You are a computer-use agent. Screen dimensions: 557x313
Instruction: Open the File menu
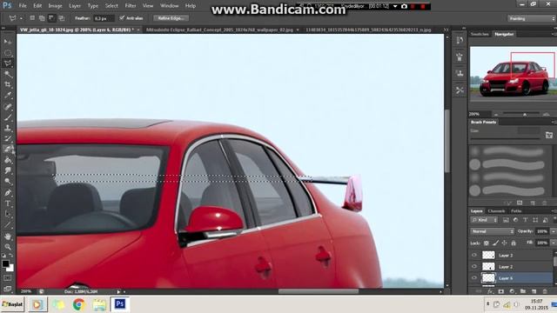23,6
